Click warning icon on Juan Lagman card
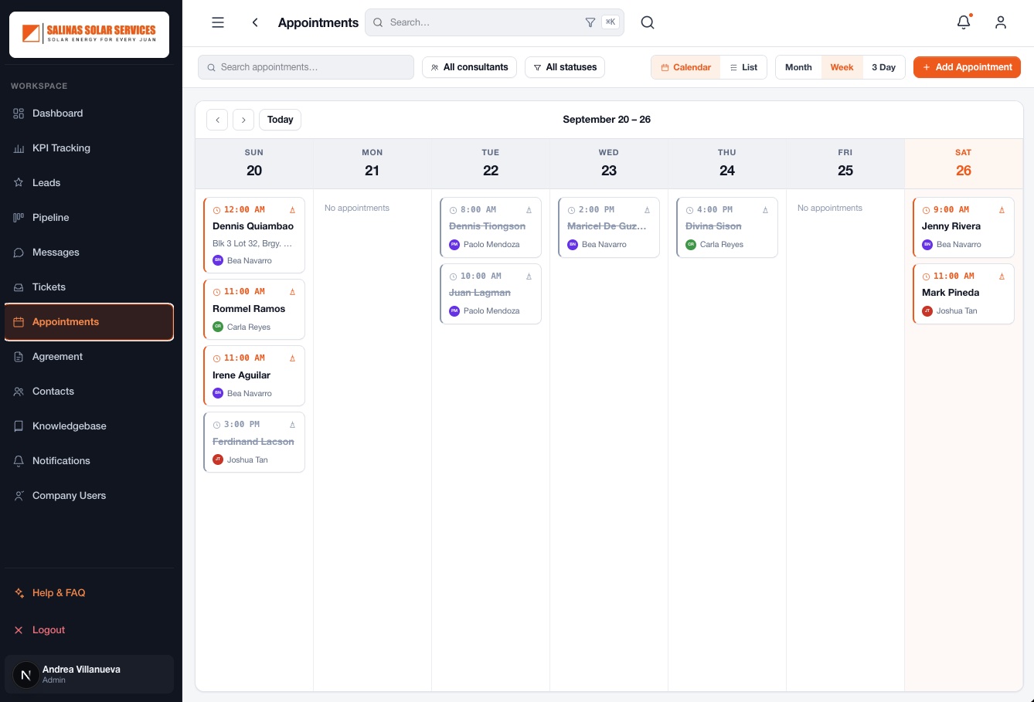The width and height of the screenshot is (1034, 702). [529, 276]
